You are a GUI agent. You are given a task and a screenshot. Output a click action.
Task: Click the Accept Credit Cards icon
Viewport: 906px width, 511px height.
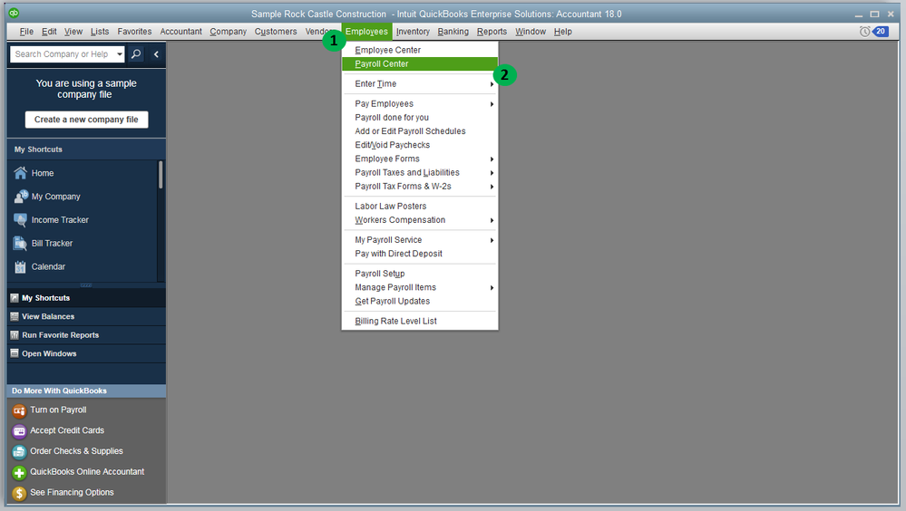pyautogui.click(x=19, y=431)
